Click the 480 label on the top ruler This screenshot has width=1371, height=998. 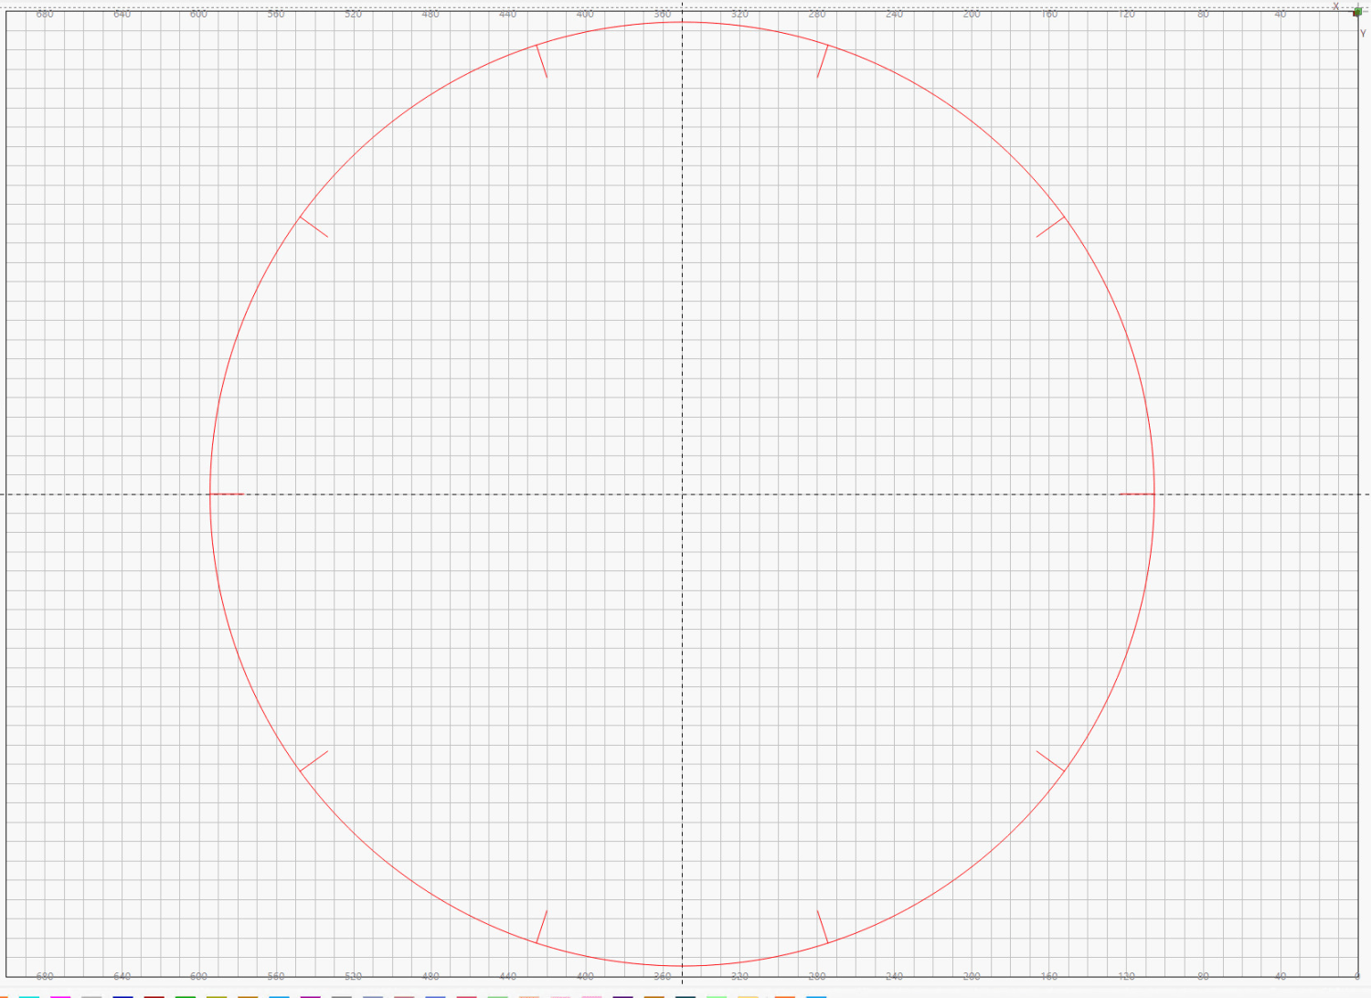430,14
